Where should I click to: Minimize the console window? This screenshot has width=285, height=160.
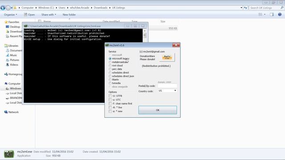coord(128,26)
